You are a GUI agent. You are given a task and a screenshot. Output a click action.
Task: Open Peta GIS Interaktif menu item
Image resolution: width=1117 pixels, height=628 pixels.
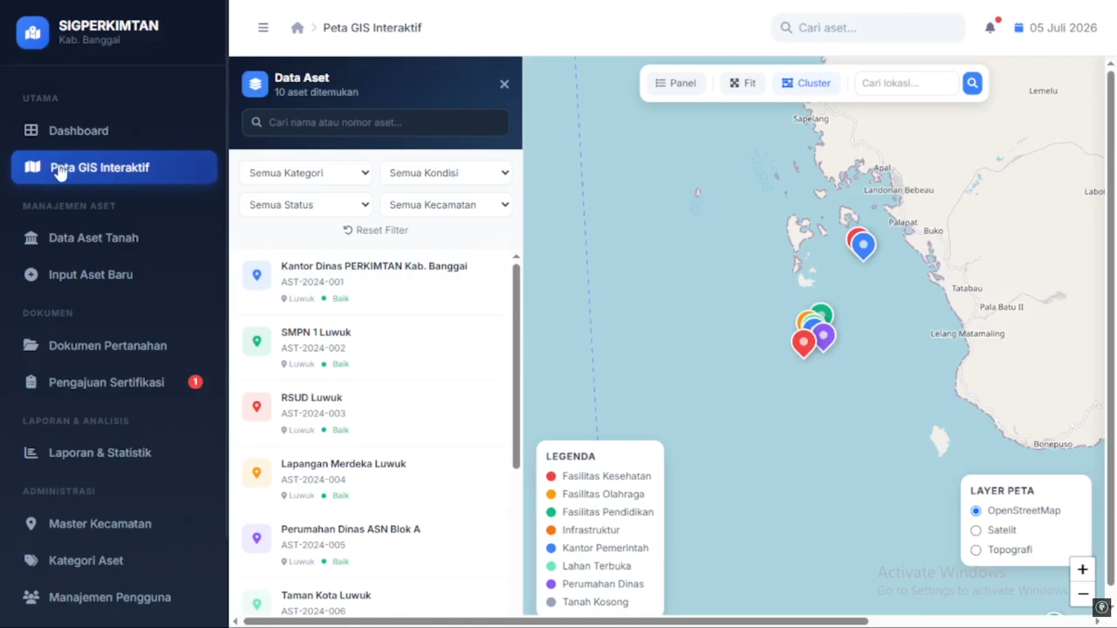114,167
